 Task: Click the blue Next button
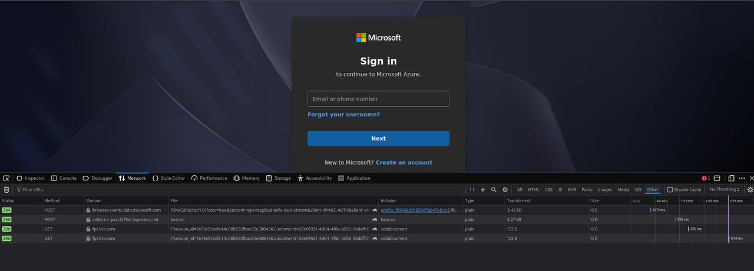[378, 139]
